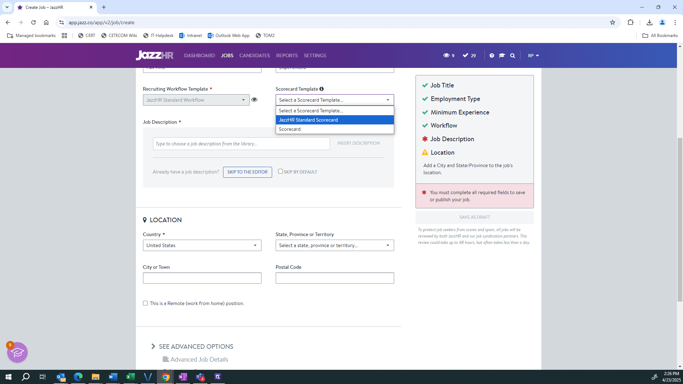Open Windows taskbar search
Viewport: 683px width, 384px height.
(x=26, y=377)
